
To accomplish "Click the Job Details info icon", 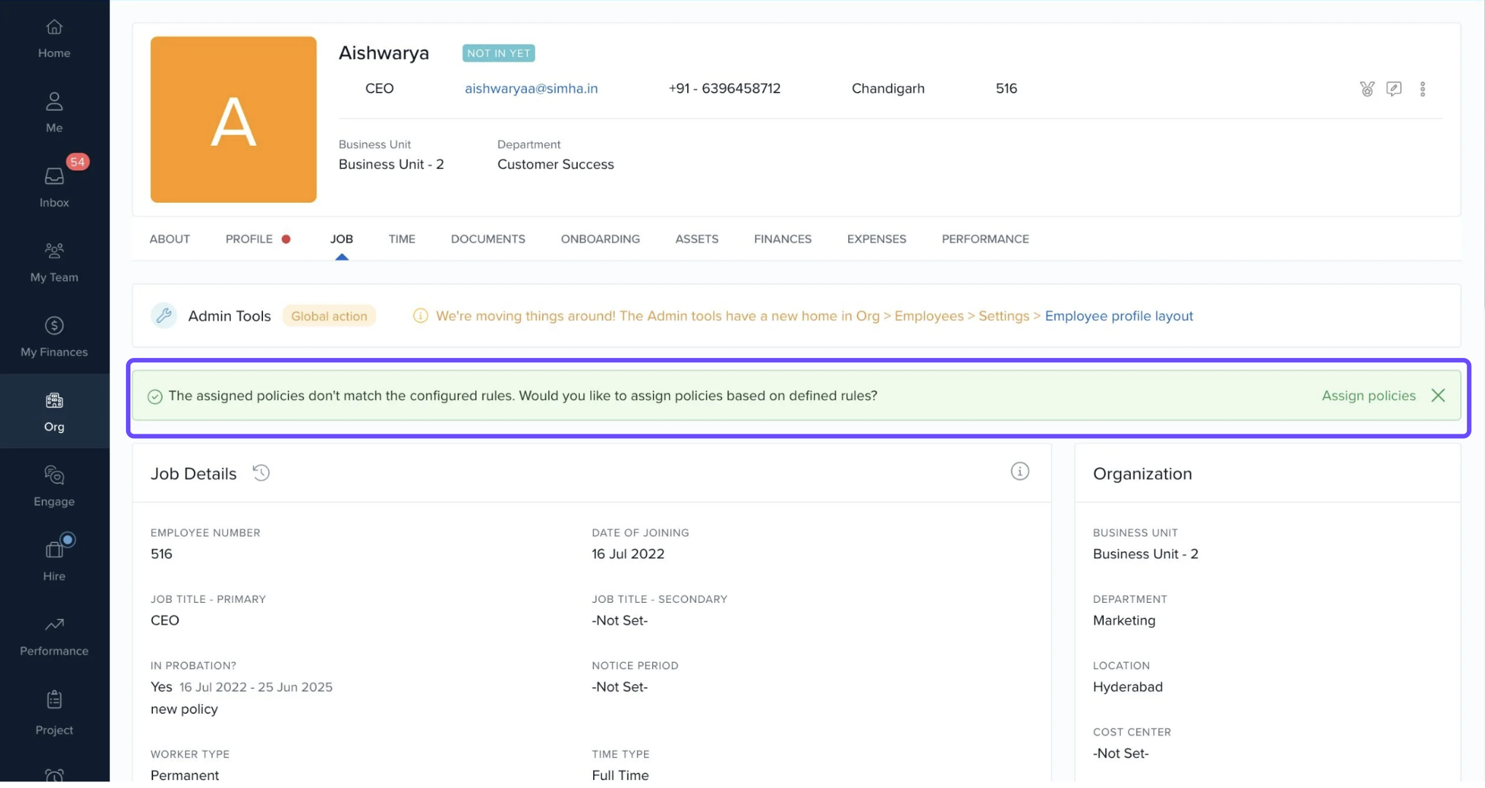I will 1019,472.
